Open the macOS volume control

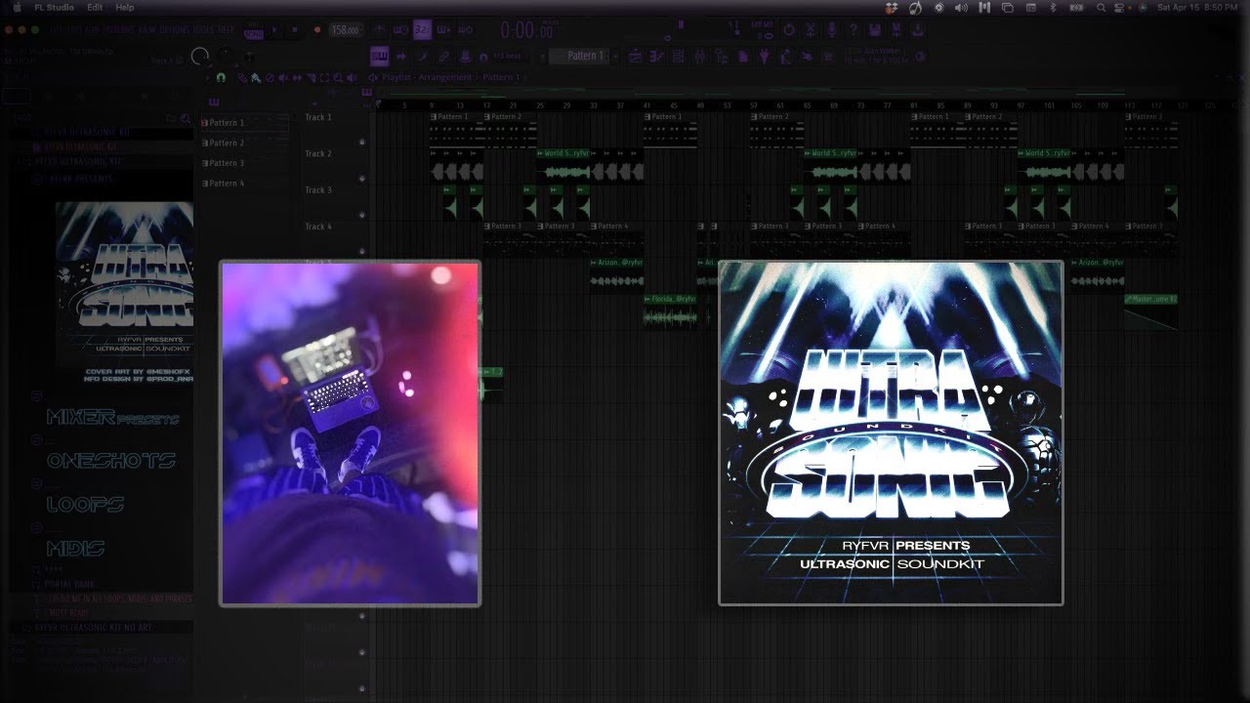(x=961, y=8)
